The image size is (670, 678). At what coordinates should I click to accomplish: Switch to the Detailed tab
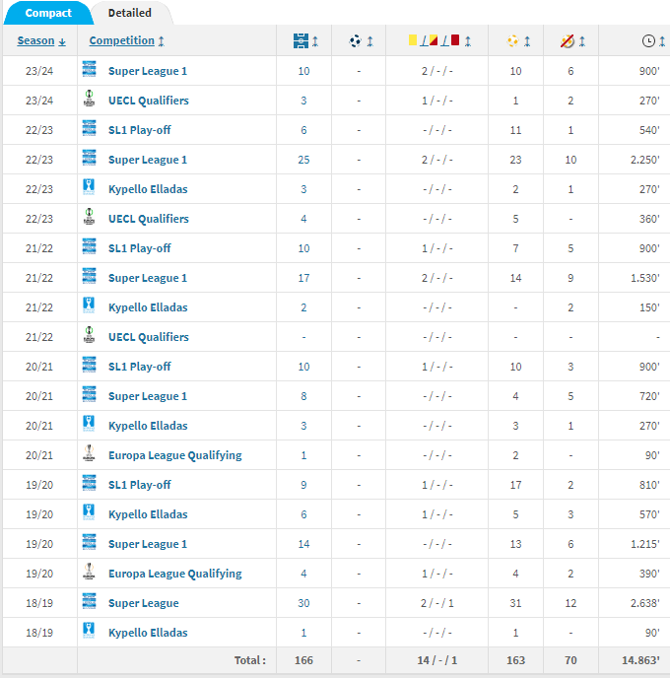point(130,13)
